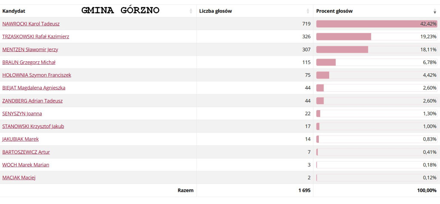Open STANOWSKI Krzysztof Jakub link
The image size is (440, 204).
pyautogui.click(x=33, y=126)
